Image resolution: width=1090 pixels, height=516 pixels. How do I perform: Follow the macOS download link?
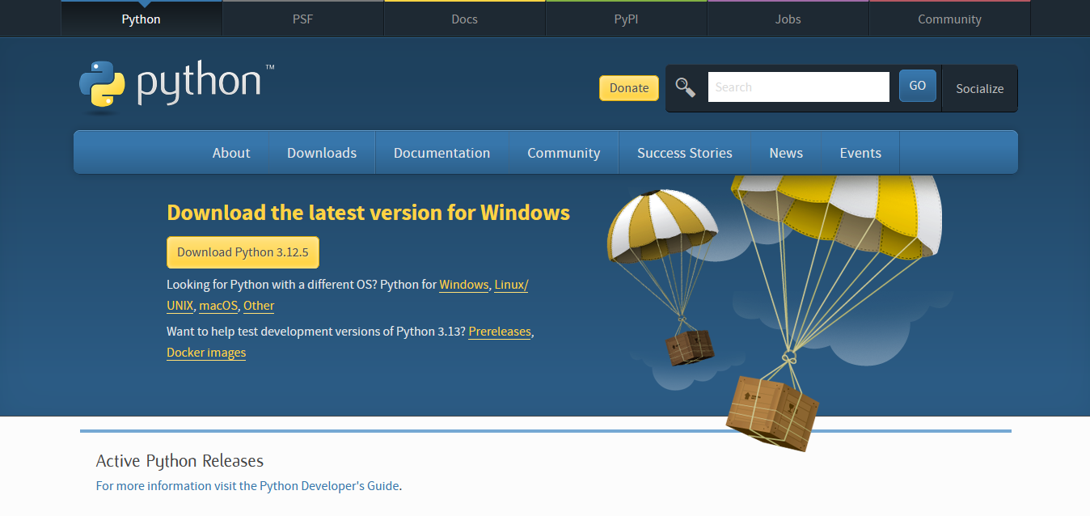pos(218,306)
